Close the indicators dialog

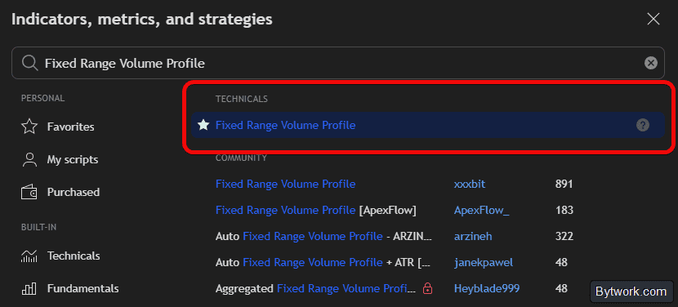click(653, 19)
